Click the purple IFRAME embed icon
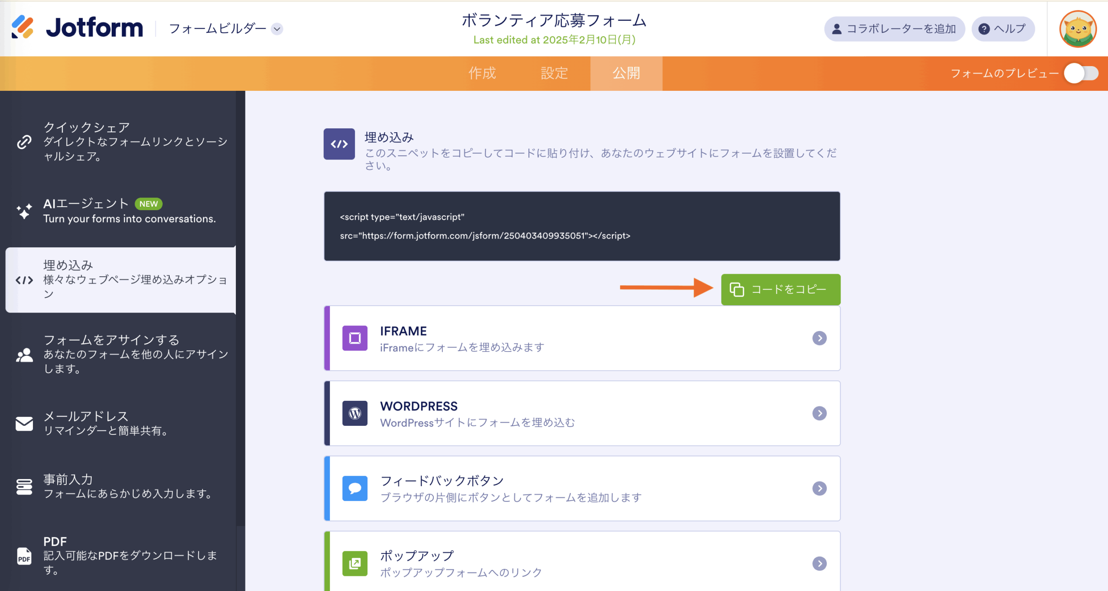This screenshot has height=591, width=1108. coord(355,338)
